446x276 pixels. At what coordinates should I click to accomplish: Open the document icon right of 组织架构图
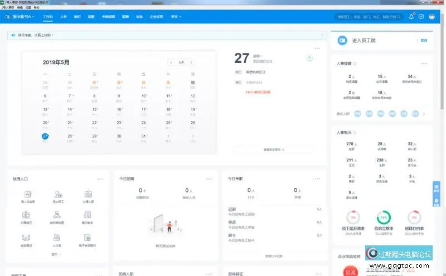click(88, 215)
